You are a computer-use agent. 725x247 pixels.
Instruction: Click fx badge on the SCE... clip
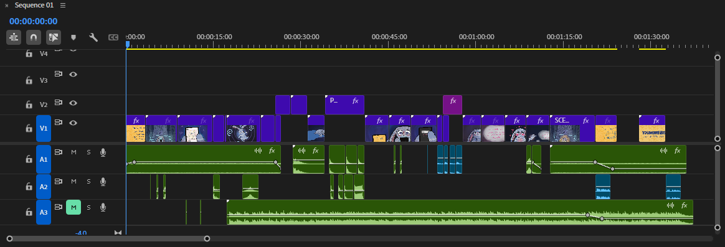pos(586,121)
